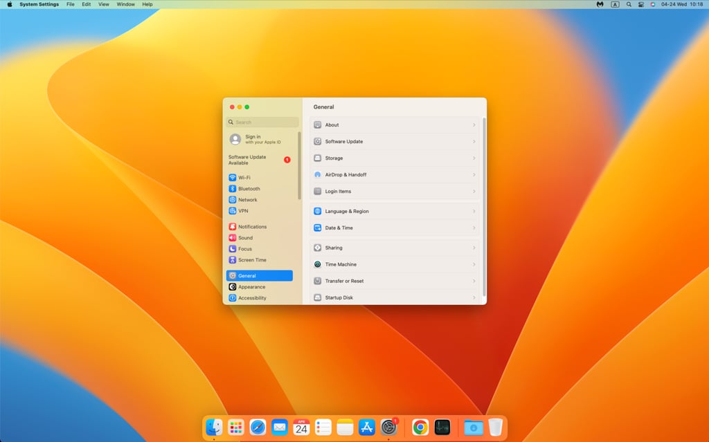709x442 pixels.
Task: Open Appearance settings icon
Action: pyautogui.click(x=233, y=286)
